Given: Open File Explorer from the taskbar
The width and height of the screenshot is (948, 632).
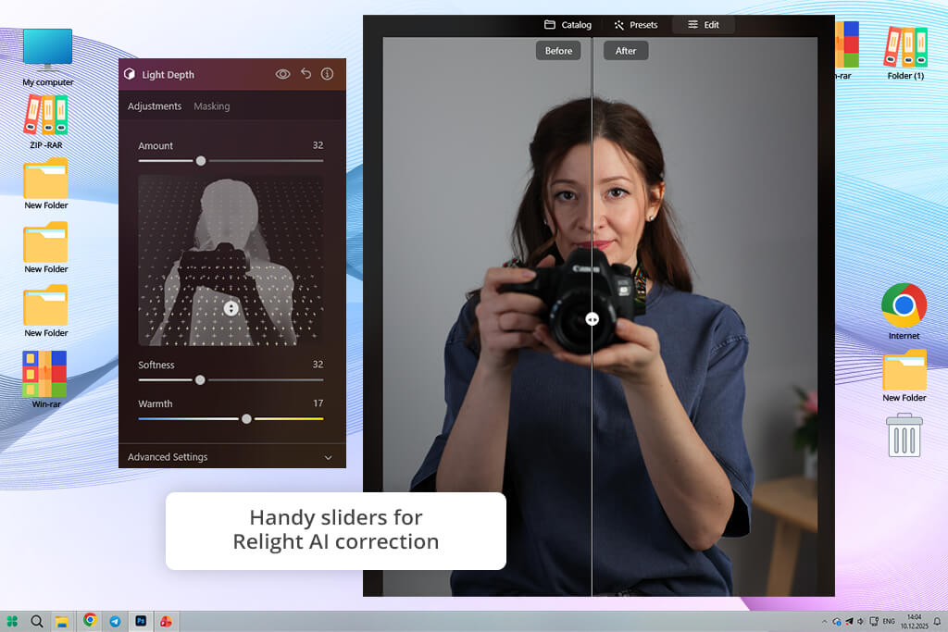Looking at the screenshot, I should (x=62, y=622).
